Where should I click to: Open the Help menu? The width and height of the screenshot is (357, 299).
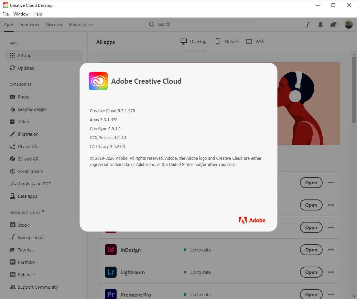(x=37, y=14)
